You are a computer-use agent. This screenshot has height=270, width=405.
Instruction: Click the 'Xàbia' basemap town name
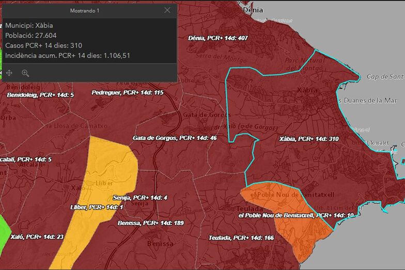(307, 90)
